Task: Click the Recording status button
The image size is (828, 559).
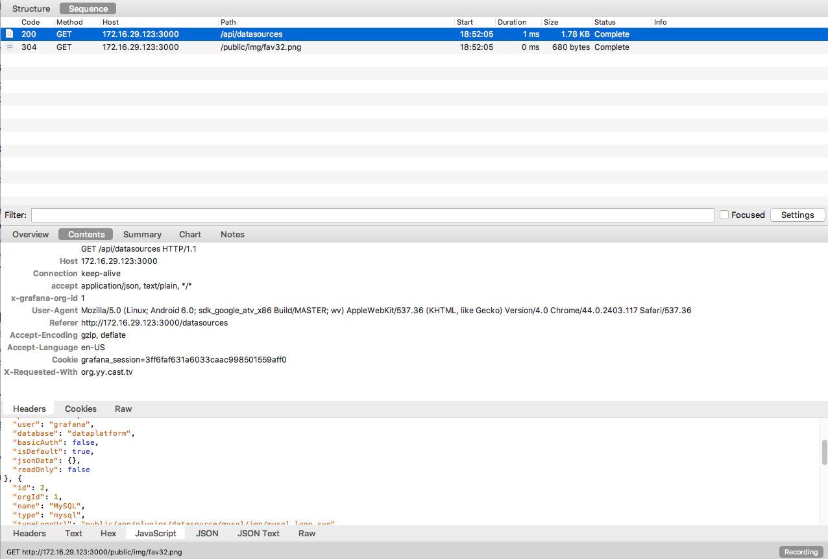Action: [x=800, y=551]
